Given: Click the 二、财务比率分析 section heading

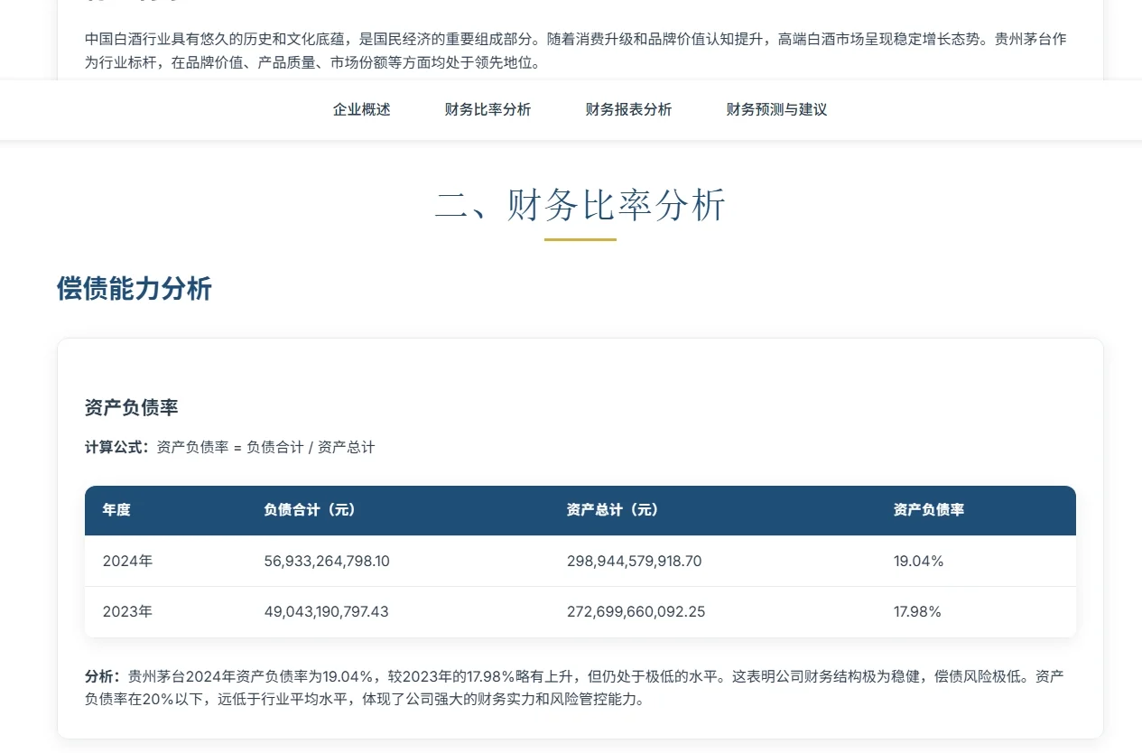Looking at the screenshot, I should point(580,205).
